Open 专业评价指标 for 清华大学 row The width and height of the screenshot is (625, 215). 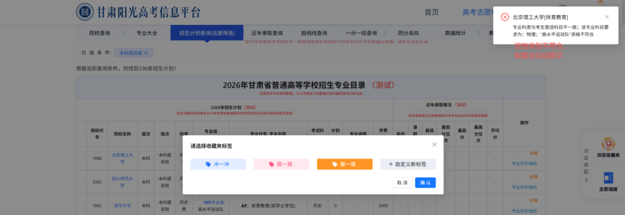[x=524, y=210]
